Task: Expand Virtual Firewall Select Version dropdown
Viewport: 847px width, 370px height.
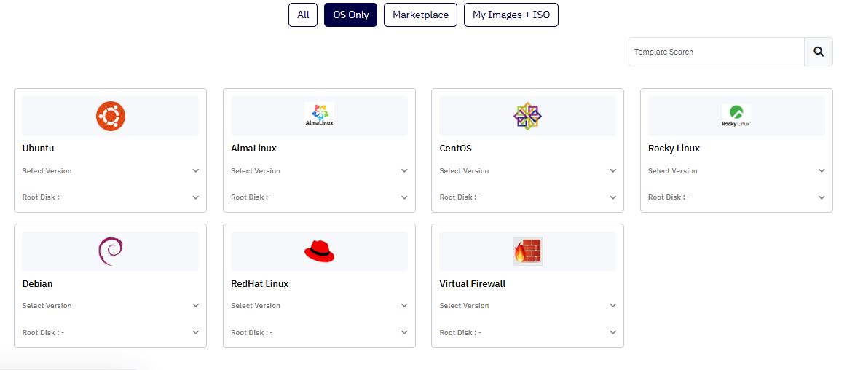Action: 528,306
